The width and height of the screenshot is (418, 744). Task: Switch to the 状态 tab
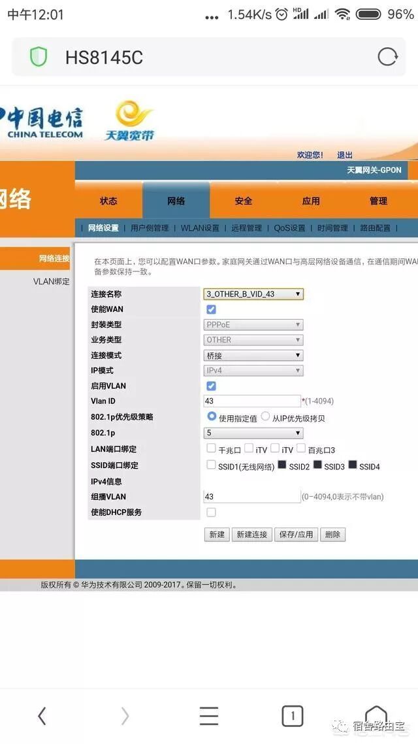(108, 201)
